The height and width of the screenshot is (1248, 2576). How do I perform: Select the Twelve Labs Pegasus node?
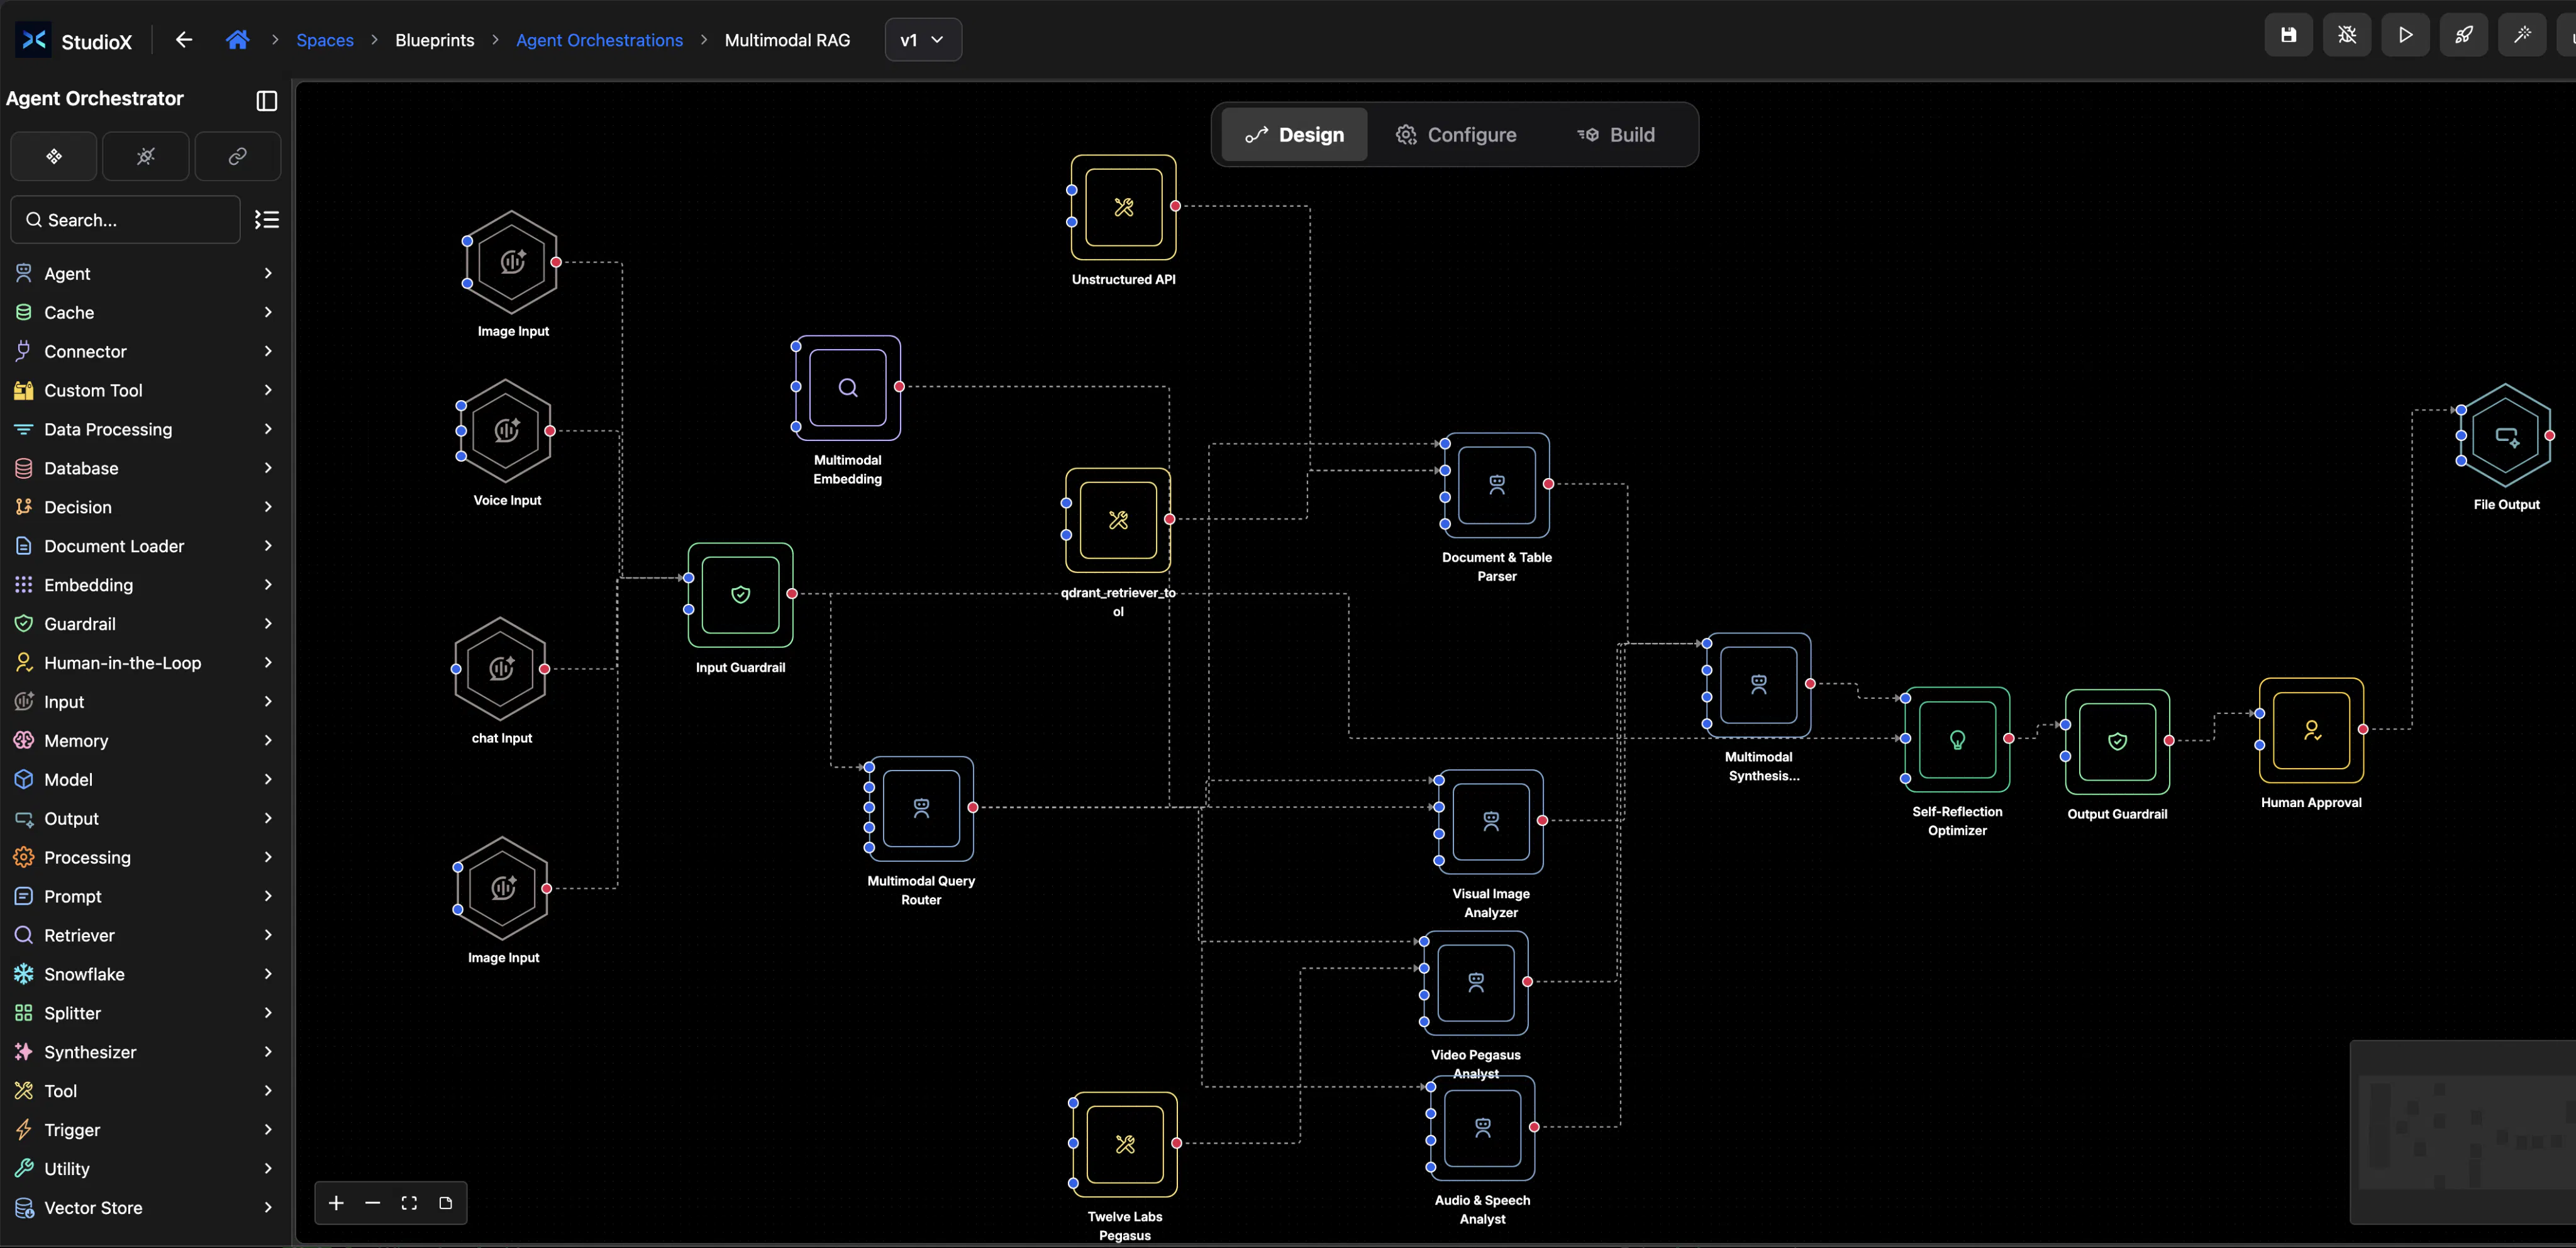coord(1125,1144)
